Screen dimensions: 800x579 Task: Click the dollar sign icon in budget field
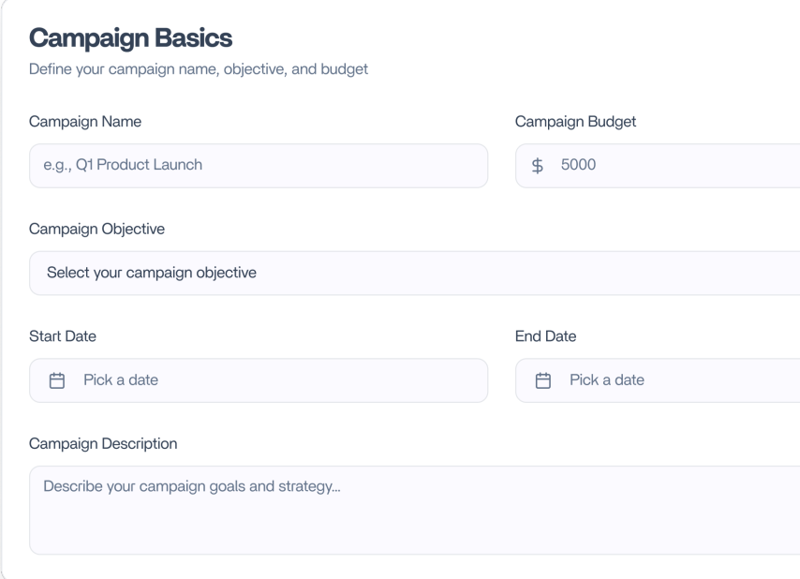point(538,166)
